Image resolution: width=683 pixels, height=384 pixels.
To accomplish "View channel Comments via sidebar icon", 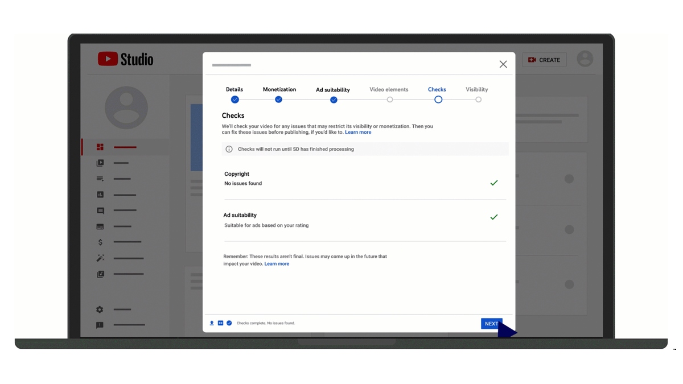I will pyautogui.click(x=100, y=210).
